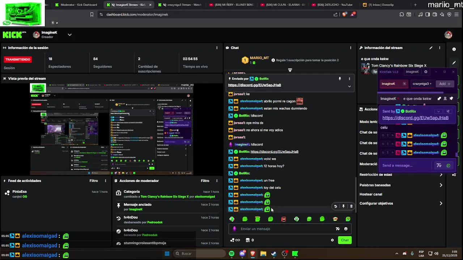Click the Windows Start button

(x=167, y=253)
